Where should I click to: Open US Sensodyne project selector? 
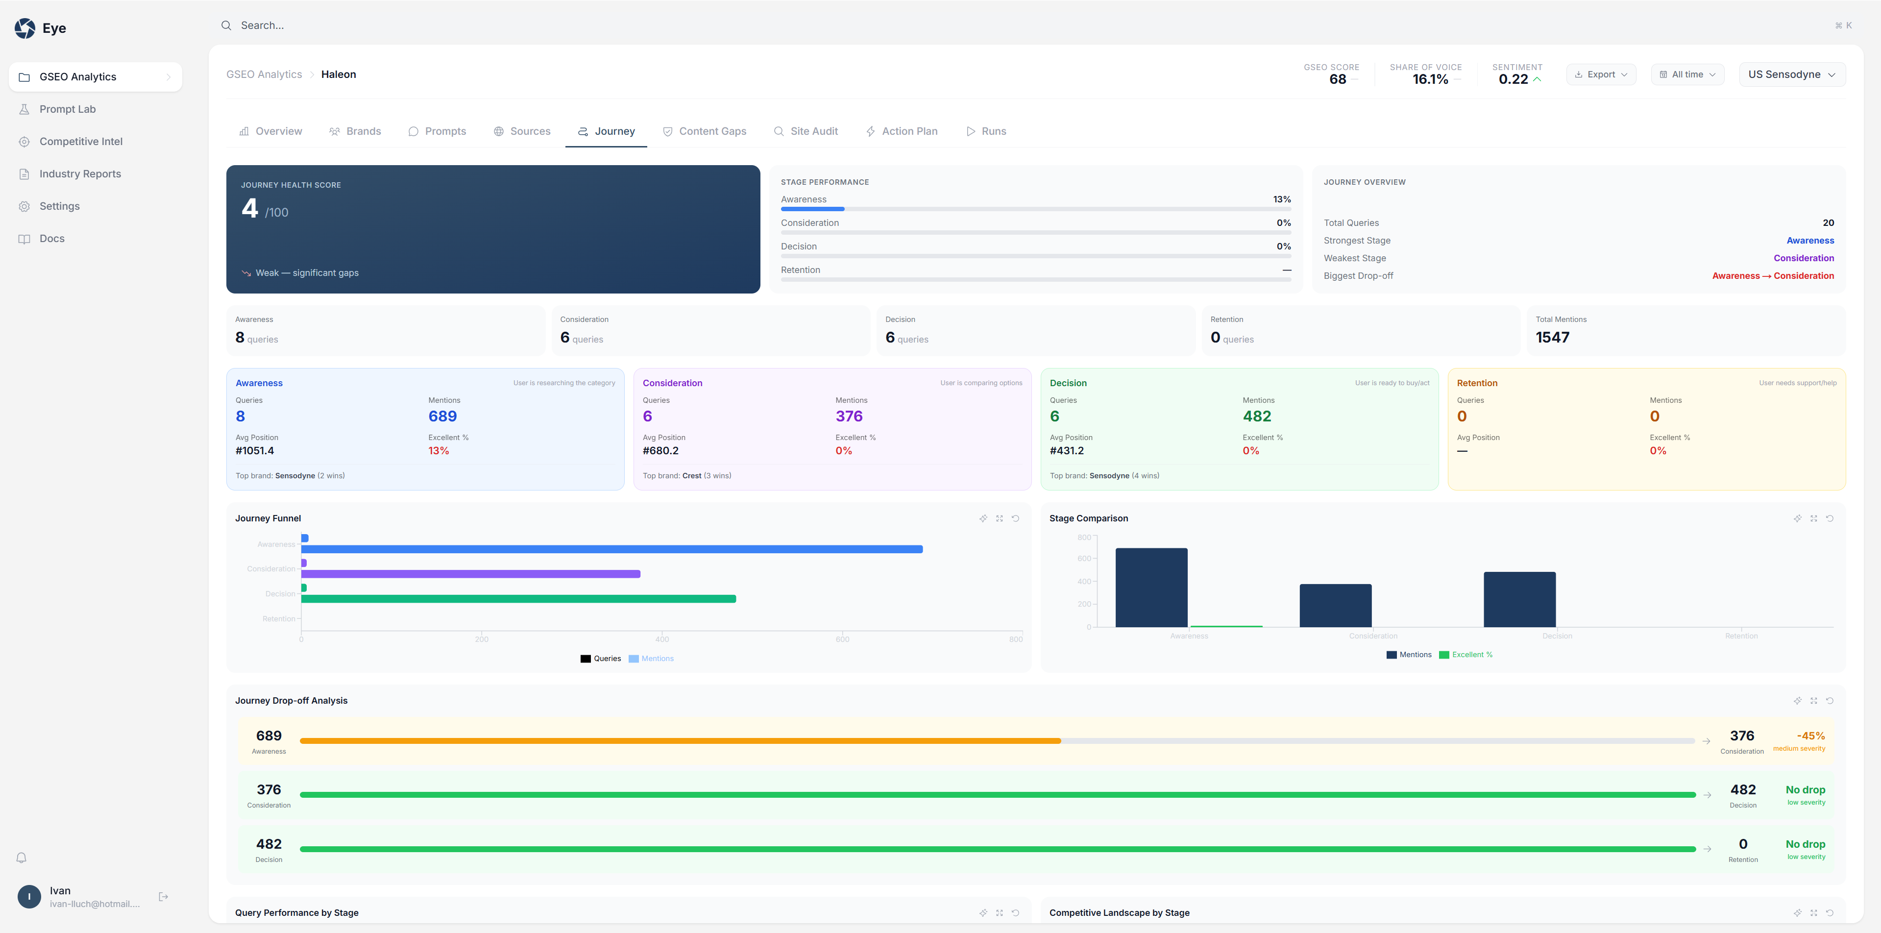[x=1791, y=74]
